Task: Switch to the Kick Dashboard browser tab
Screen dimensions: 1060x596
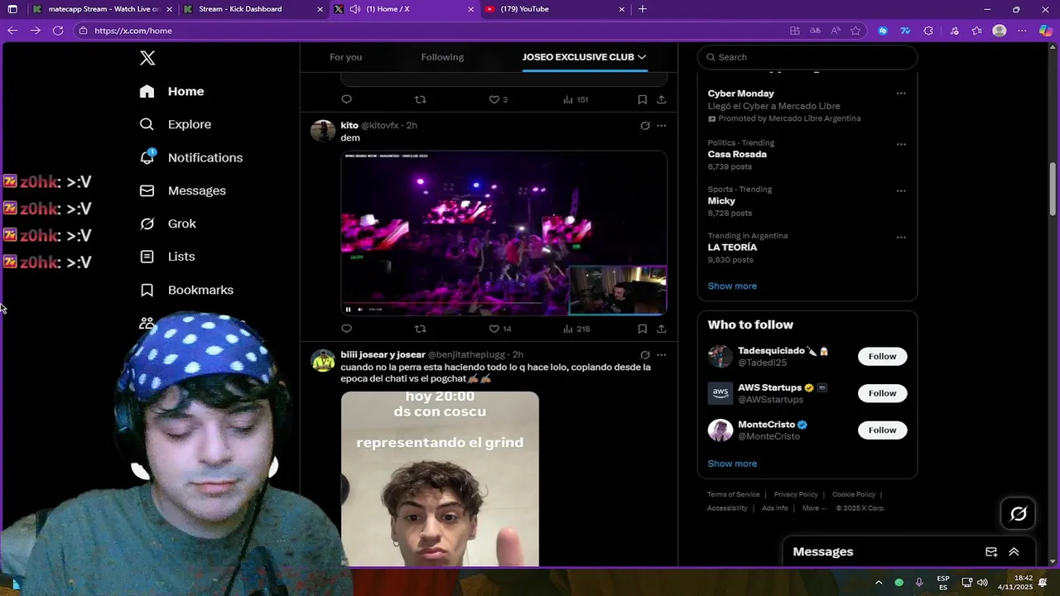Action: [x=253, y=9]
